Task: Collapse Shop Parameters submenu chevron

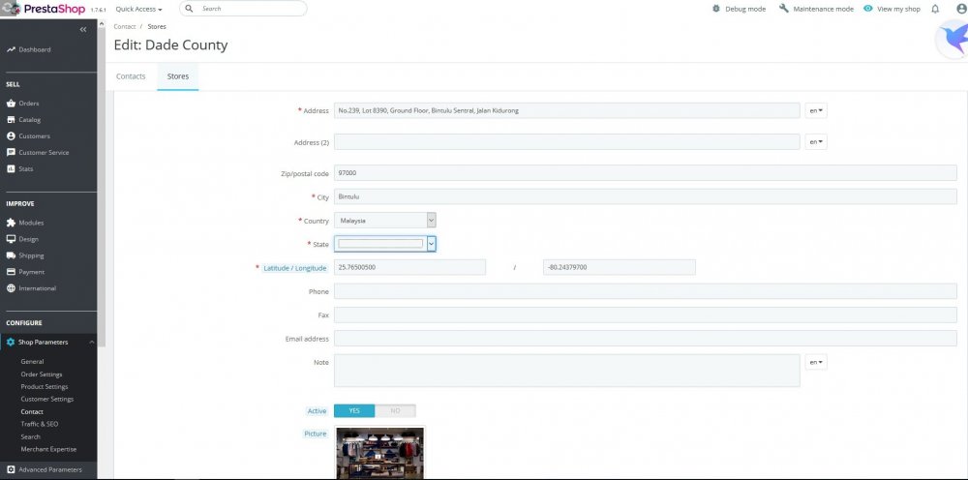Action: (x=91, y=342)
